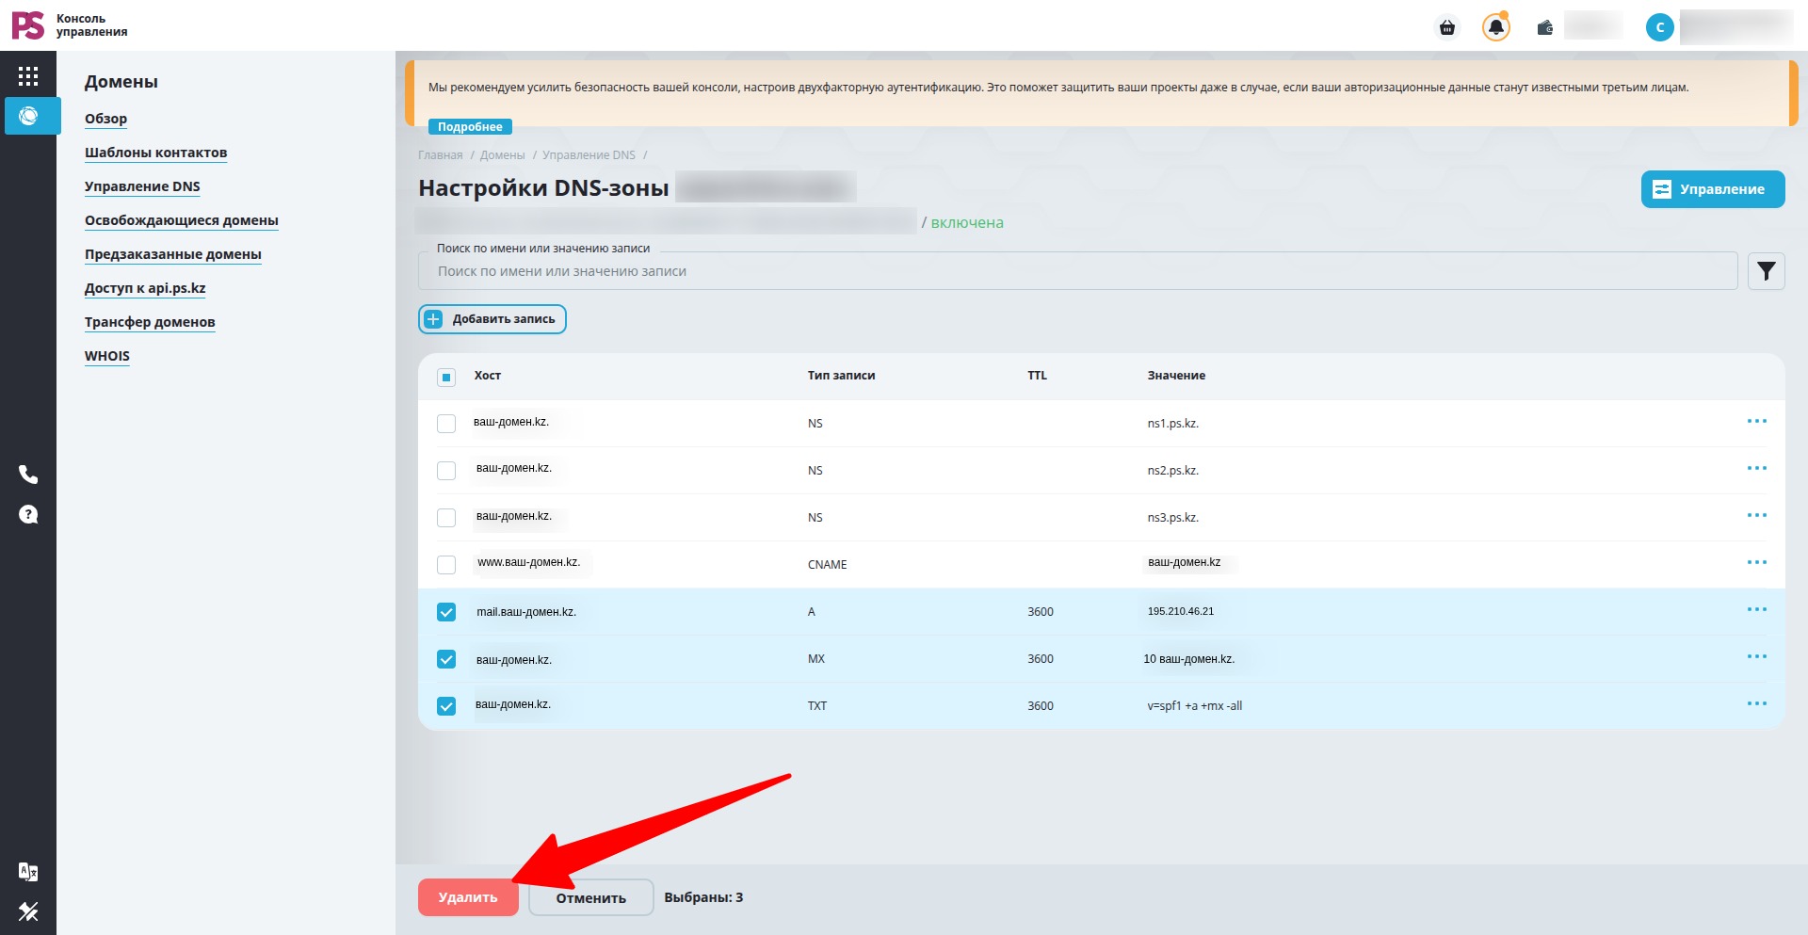Open actions menu for CNAME row

[x=1757, y=562]
